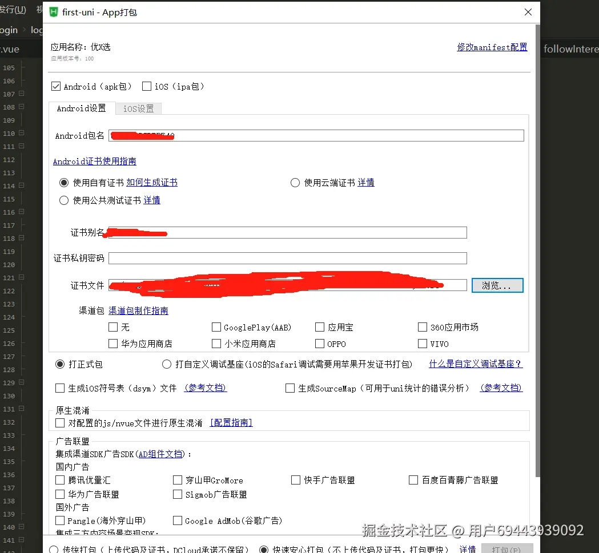The image size is (599, 553).
Task: Click the 打包(P) button
Action: point(506,549)
